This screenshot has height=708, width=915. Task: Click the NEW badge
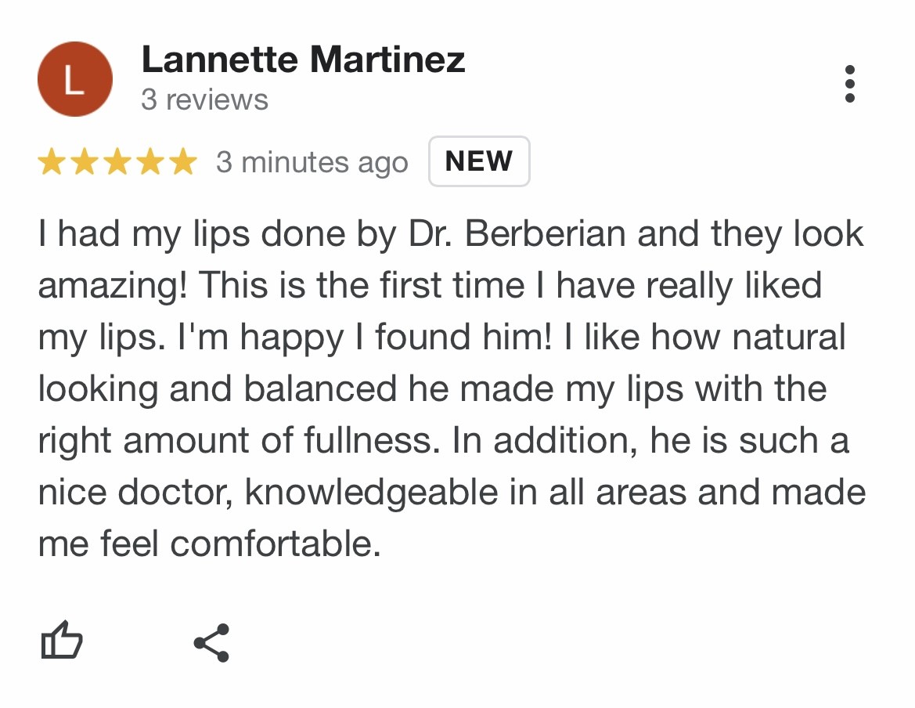point(479,161)
